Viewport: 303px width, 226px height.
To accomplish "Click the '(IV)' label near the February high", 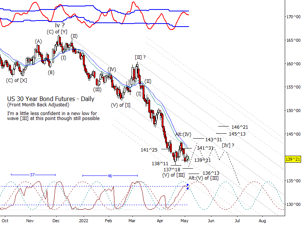I will click(x=112, y=70).
